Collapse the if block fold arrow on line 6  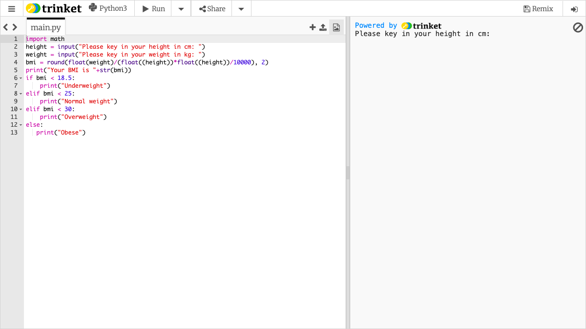[21, 78]
